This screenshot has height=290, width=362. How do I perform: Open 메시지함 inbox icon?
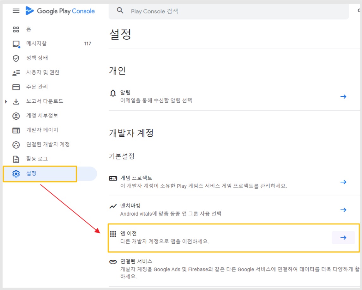pos(16,44)
